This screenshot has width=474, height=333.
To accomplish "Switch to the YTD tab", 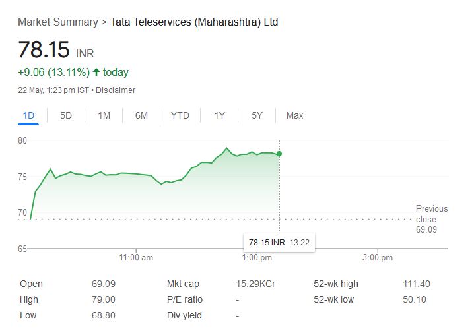I will (180, 115).
